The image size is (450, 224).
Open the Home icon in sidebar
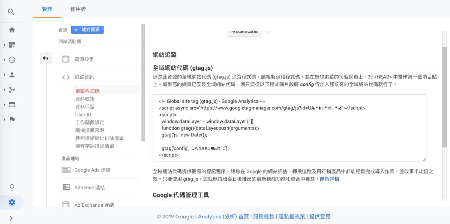pos(12,30)
